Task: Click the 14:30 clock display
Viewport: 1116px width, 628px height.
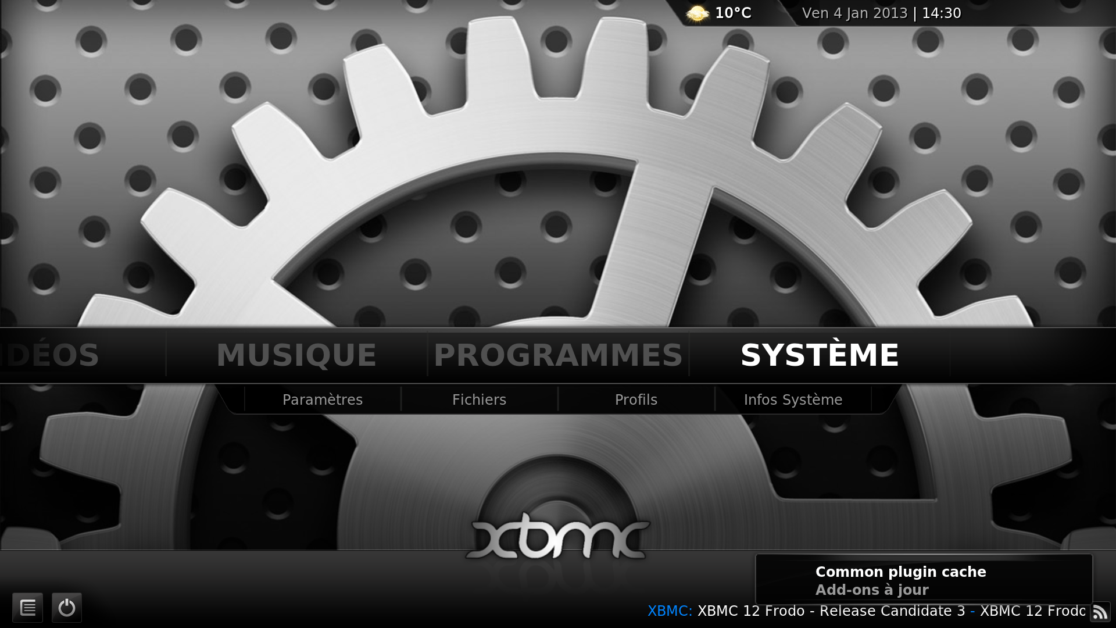Action: click(x=941, y=13)
